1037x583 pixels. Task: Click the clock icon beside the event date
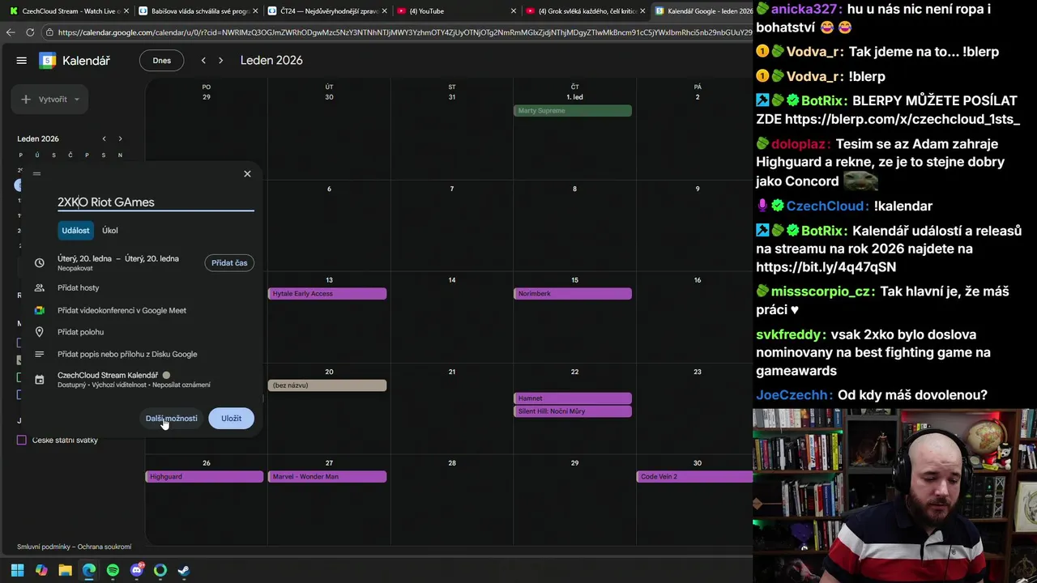[39, 262]
